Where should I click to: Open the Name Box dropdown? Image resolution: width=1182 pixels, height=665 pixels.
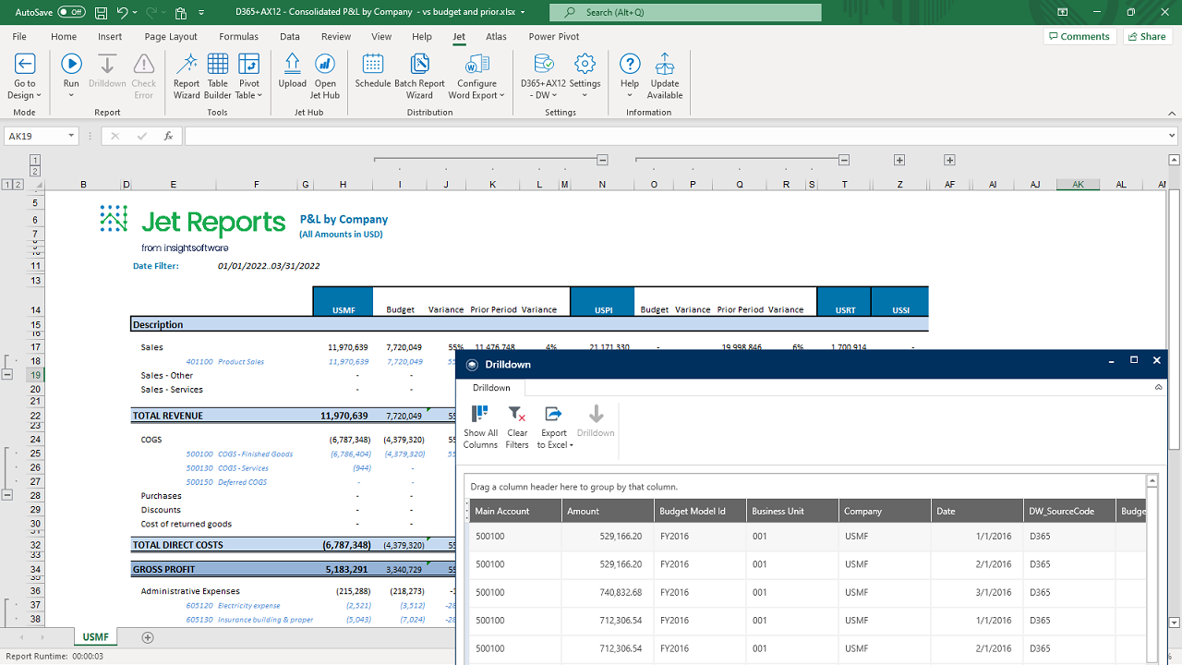point(71,136)
